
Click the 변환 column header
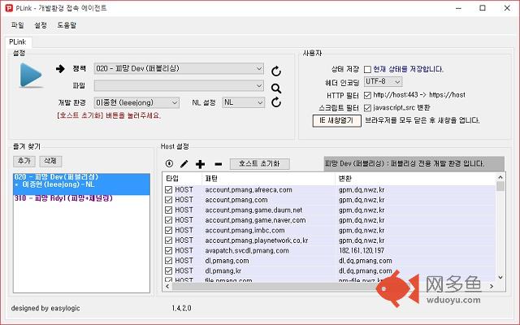tap(415, 179)
